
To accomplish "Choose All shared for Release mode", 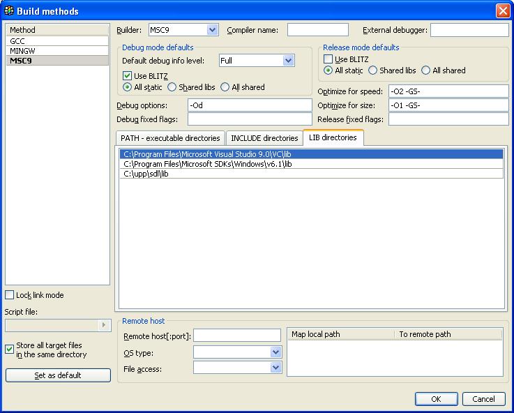I will [425, 70].
